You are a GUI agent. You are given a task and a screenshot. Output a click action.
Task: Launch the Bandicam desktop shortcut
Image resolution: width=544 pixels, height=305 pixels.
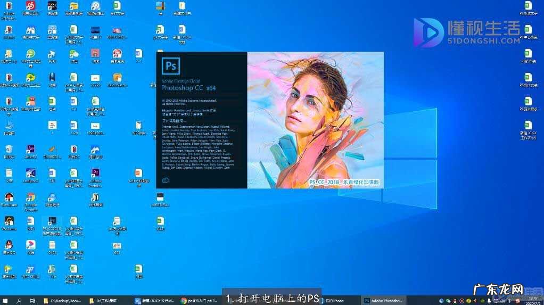click(x=9, y=199)
